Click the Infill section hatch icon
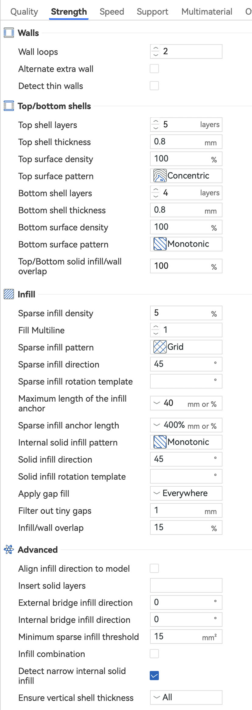Image resolution: width=252 pixels, height=710 pixels. pyautogui.click(x=9, y=294)
